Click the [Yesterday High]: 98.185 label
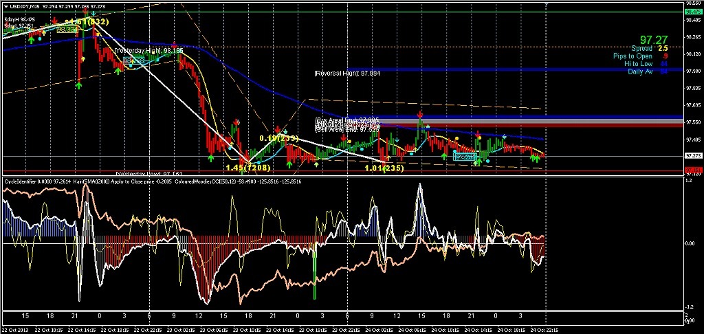 tap(149, 51)
